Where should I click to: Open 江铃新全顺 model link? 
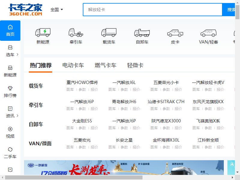208,140
